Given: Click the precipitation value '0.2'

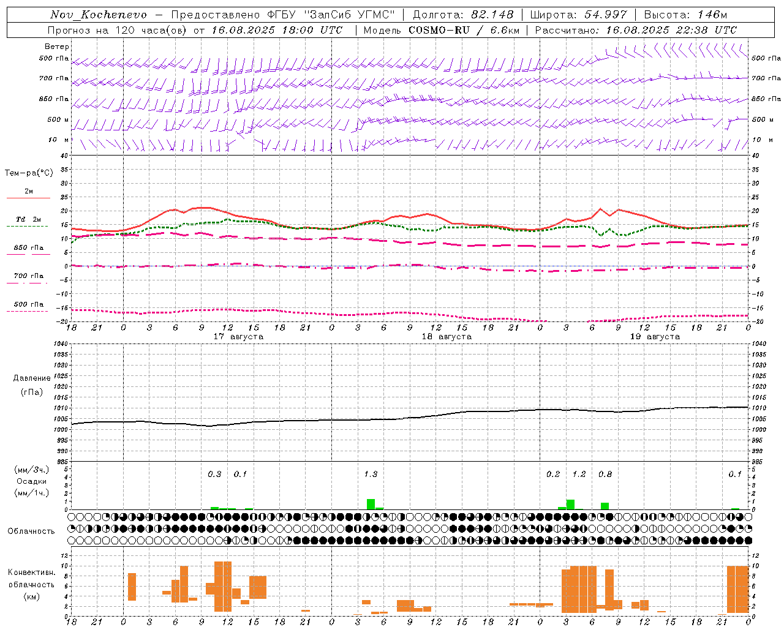Looking at the screenshot, I should pos(553,474).
